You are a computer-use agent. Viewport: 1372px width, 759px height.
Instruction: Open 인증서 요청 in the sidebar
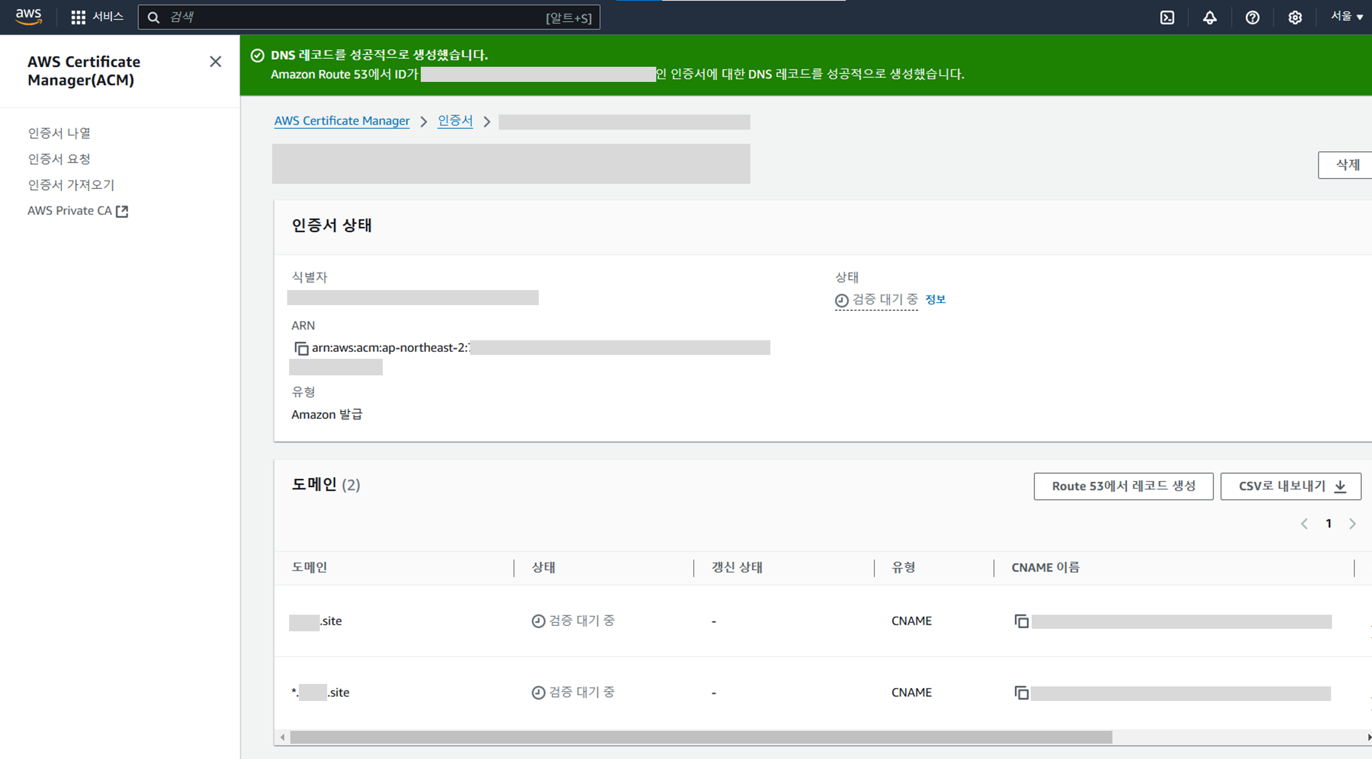point(59,159)
